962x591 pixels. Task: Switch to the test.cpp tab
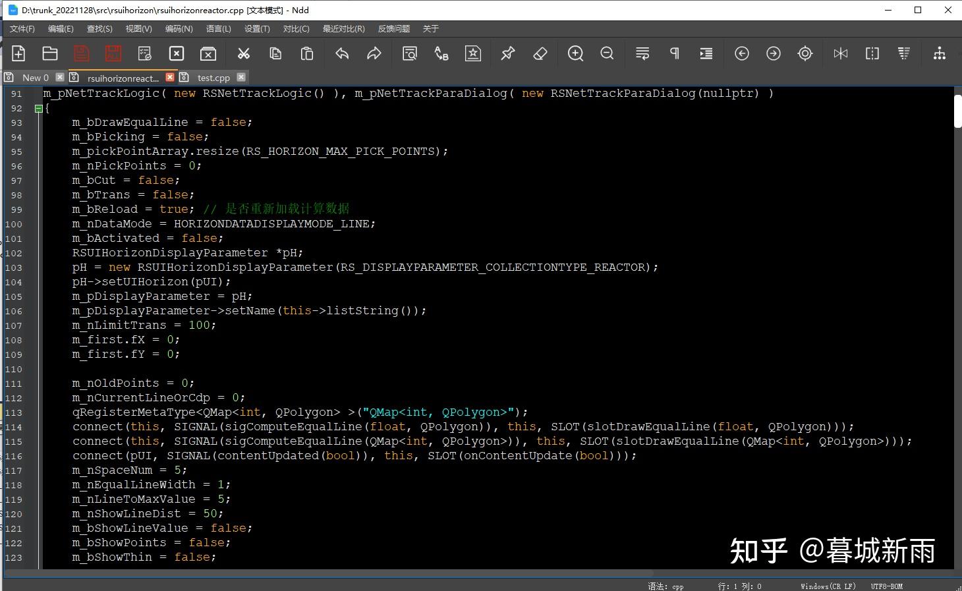coord(213,78)
